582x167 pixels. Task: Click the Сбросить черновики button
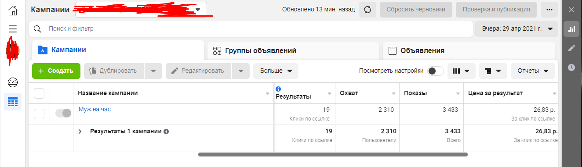tap(416, 10)
